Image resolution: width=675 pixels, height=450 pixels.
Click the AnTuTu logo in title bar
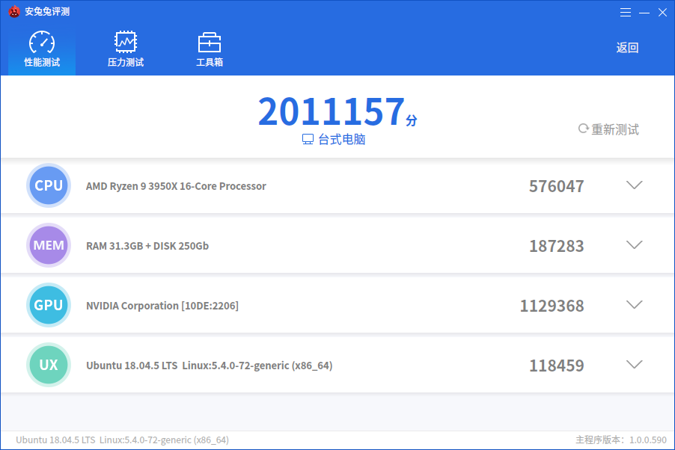coord(14,11)
